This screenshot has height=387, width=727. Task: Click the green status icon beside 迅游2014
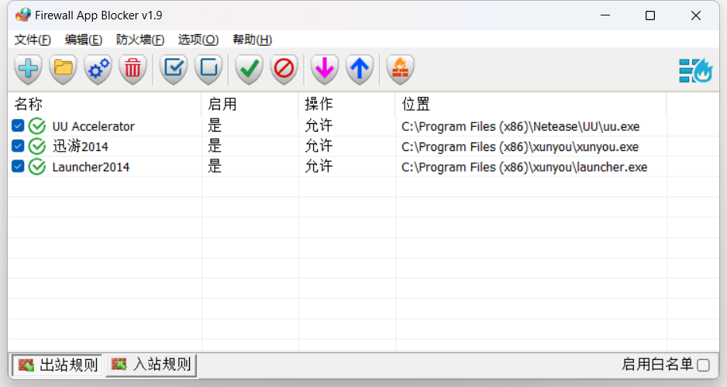tap(37, 146)
